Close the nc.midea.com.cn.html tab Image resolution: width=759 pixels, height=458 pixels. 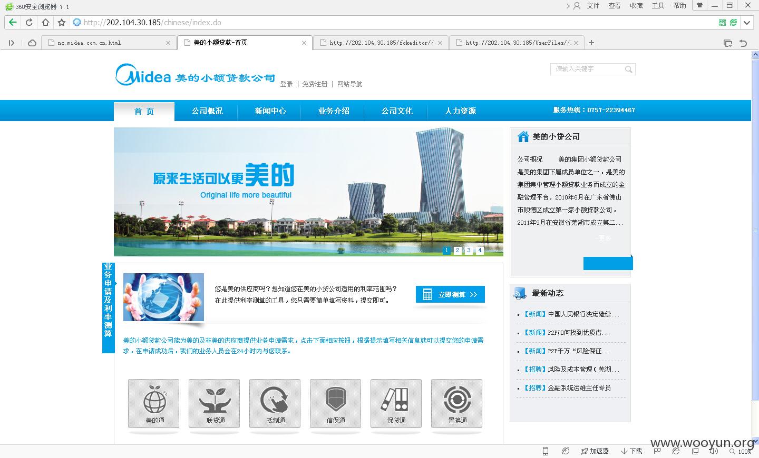[168, 43]
